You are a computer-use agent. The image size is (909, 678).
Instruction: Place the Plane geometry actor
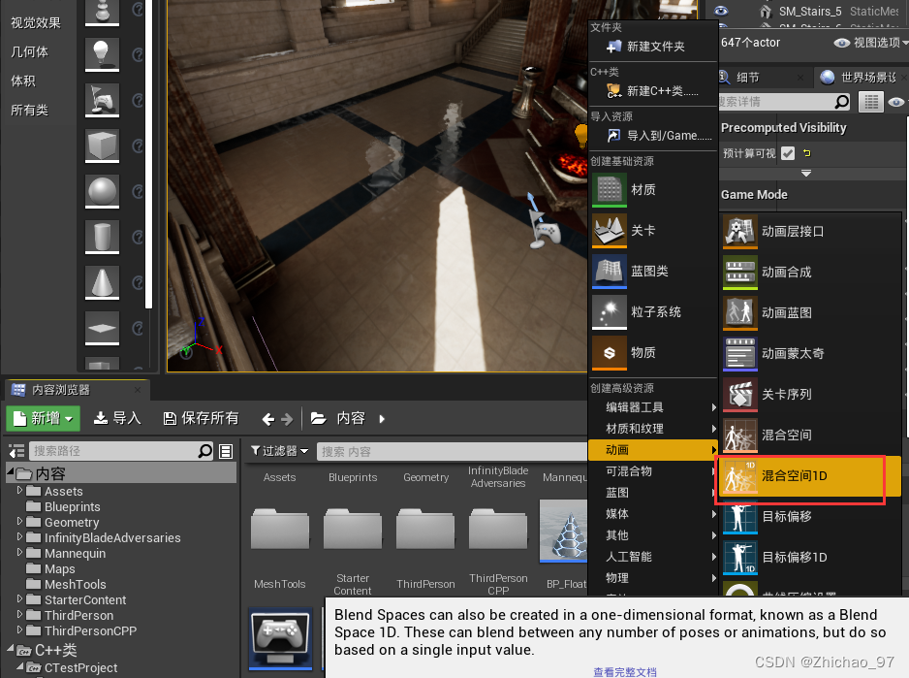point(102,328)
